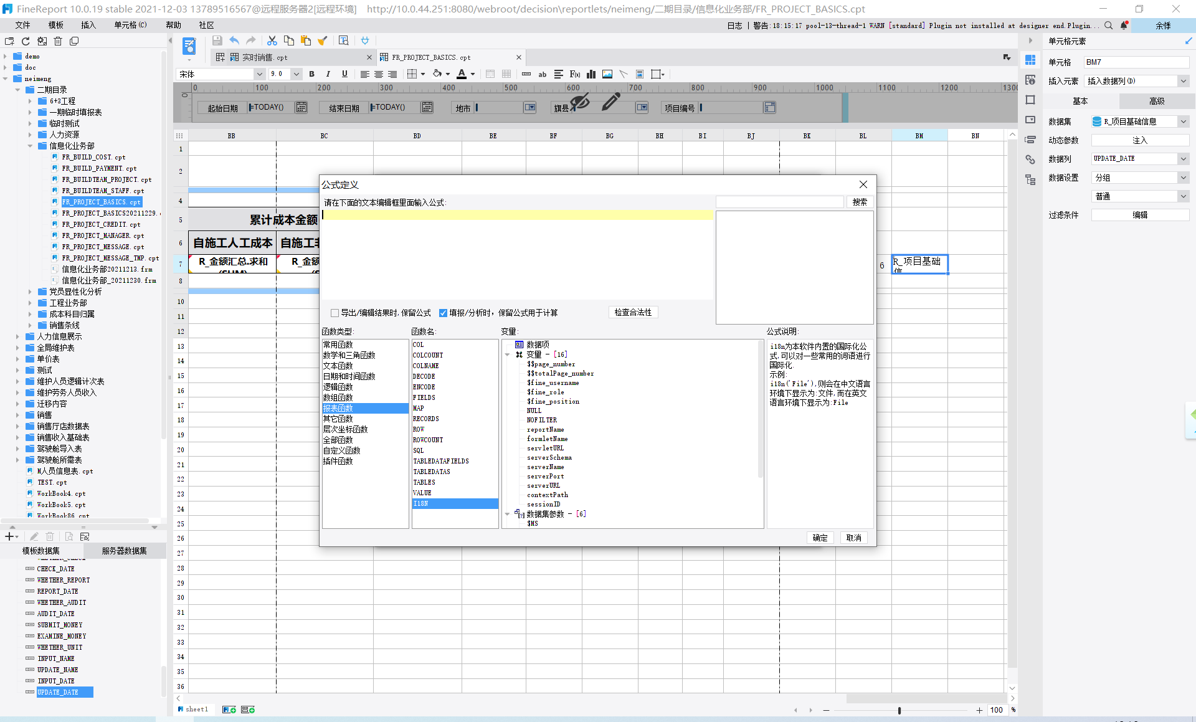Image resolution: width=1196 pixels, height=722 pixels.
Task: Refresh the template file tree
Action: coord(26,41)
